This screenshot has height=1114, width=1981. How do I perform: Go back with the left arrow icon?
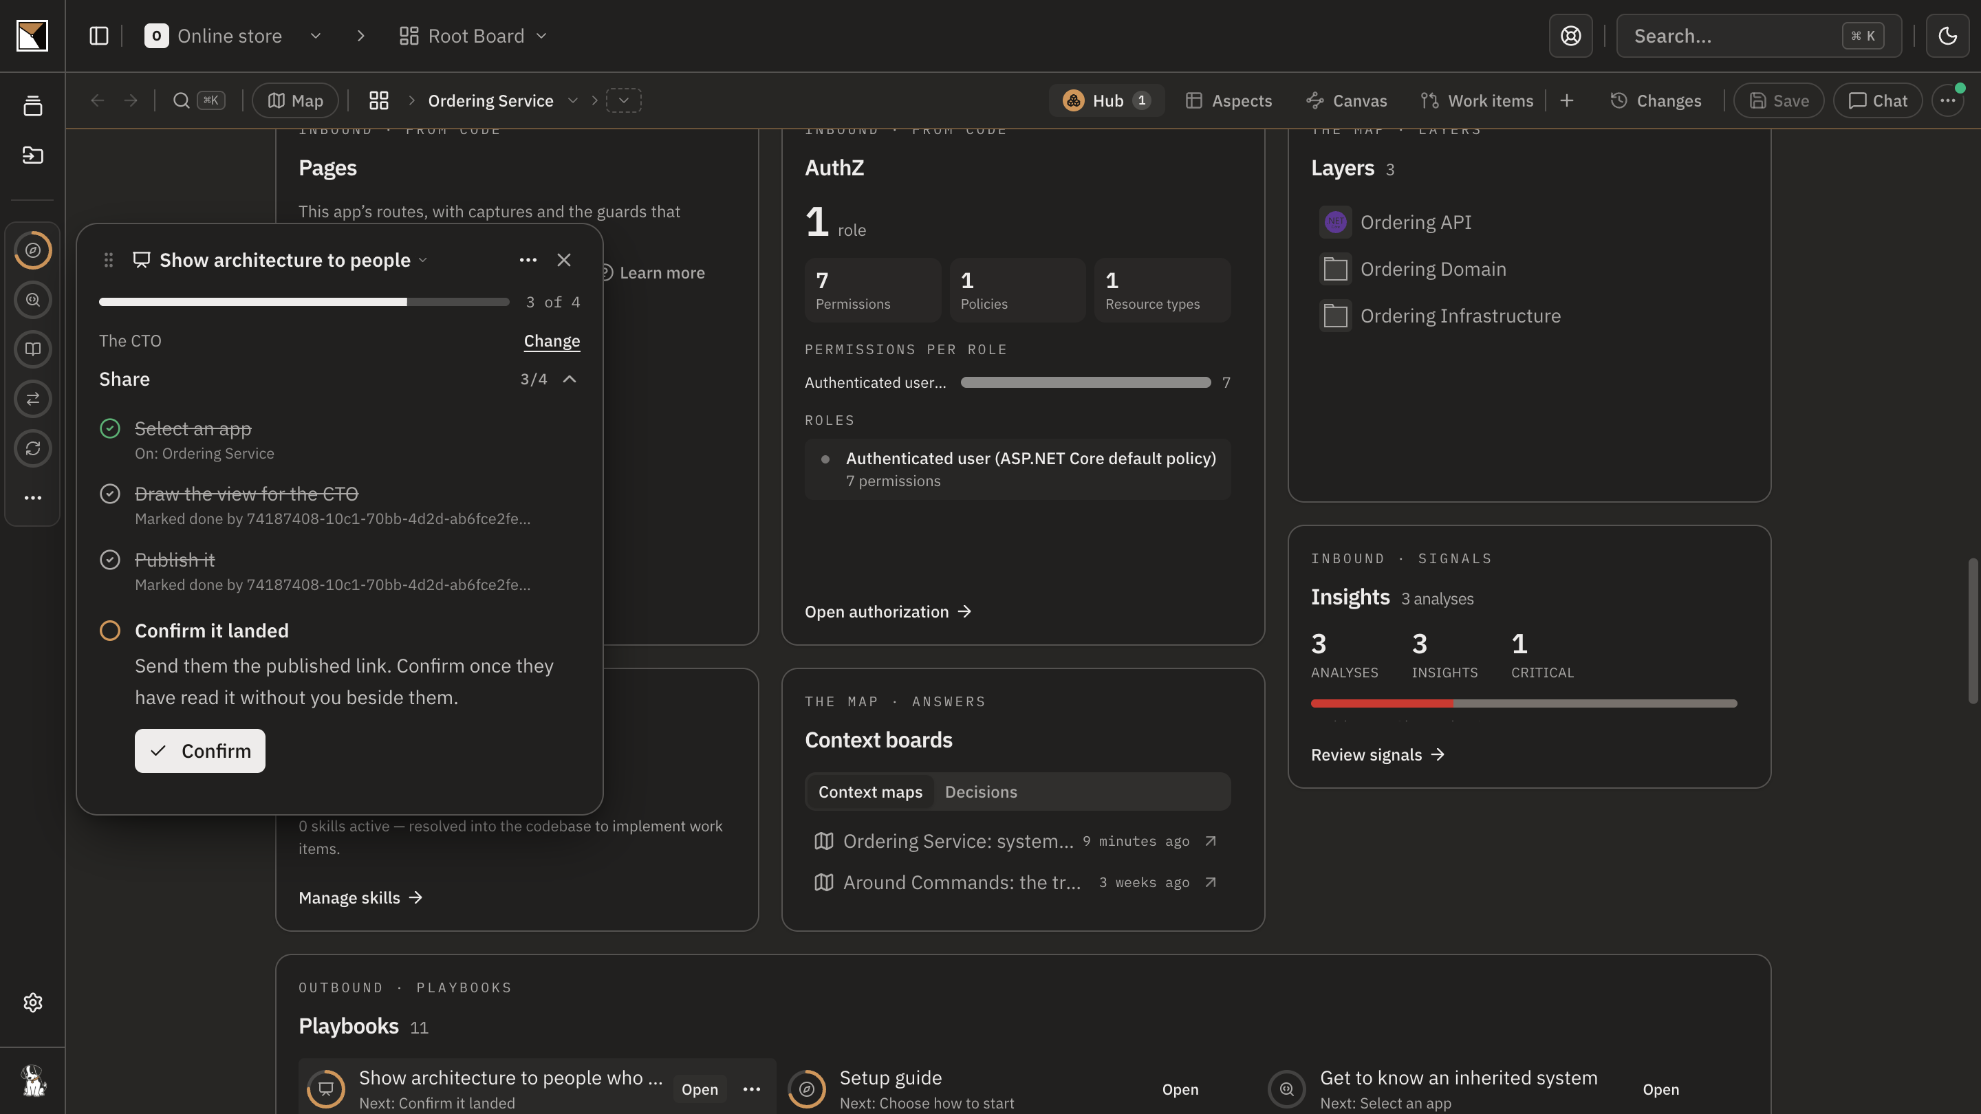click(97, 100)
